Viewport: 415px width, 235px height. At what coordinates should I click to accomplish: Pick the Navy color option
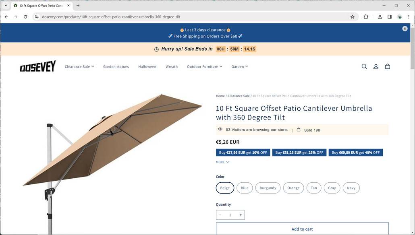click(x=351, y=188)
